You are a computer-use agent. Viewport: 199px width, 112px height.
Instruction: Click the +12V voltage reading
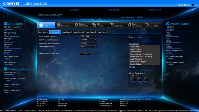[169, 47]
